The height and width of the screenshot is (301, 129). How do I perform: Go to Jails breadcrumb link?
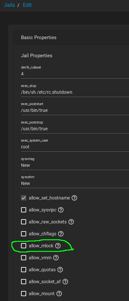point(9,5)
